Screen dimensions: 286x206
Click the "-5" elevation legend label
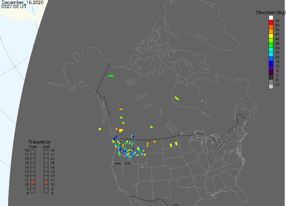pos(277,80)
